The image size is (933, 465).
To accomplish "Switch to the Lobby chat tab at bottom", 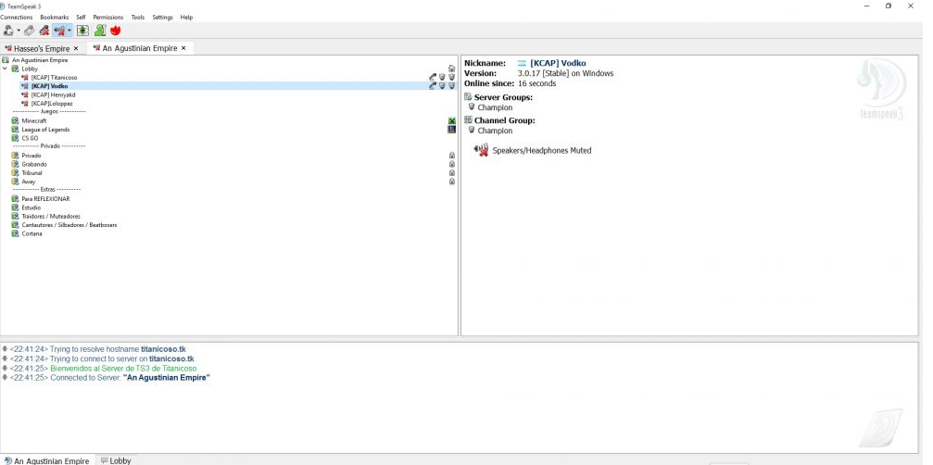I will pyautogui.click(x=116, y=461).
